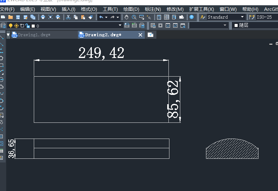
Task: Click the Save As icon with pencil
Action: 25,17
